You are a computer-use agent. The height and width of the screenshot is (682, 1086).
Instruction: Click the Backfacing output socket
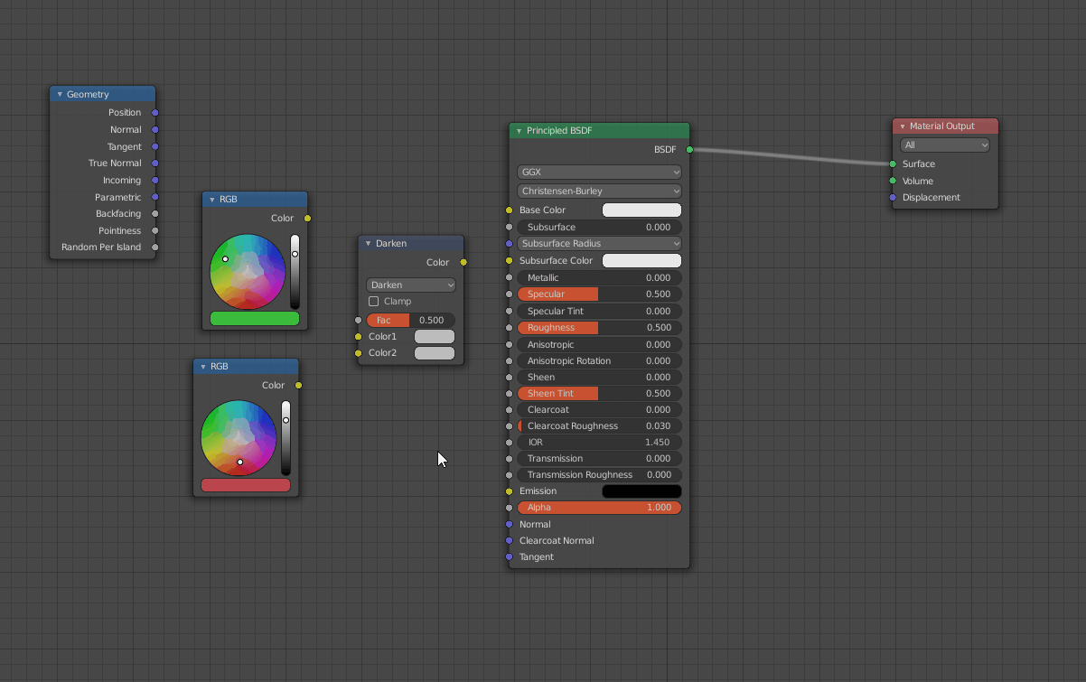click(x=154, y=214)
